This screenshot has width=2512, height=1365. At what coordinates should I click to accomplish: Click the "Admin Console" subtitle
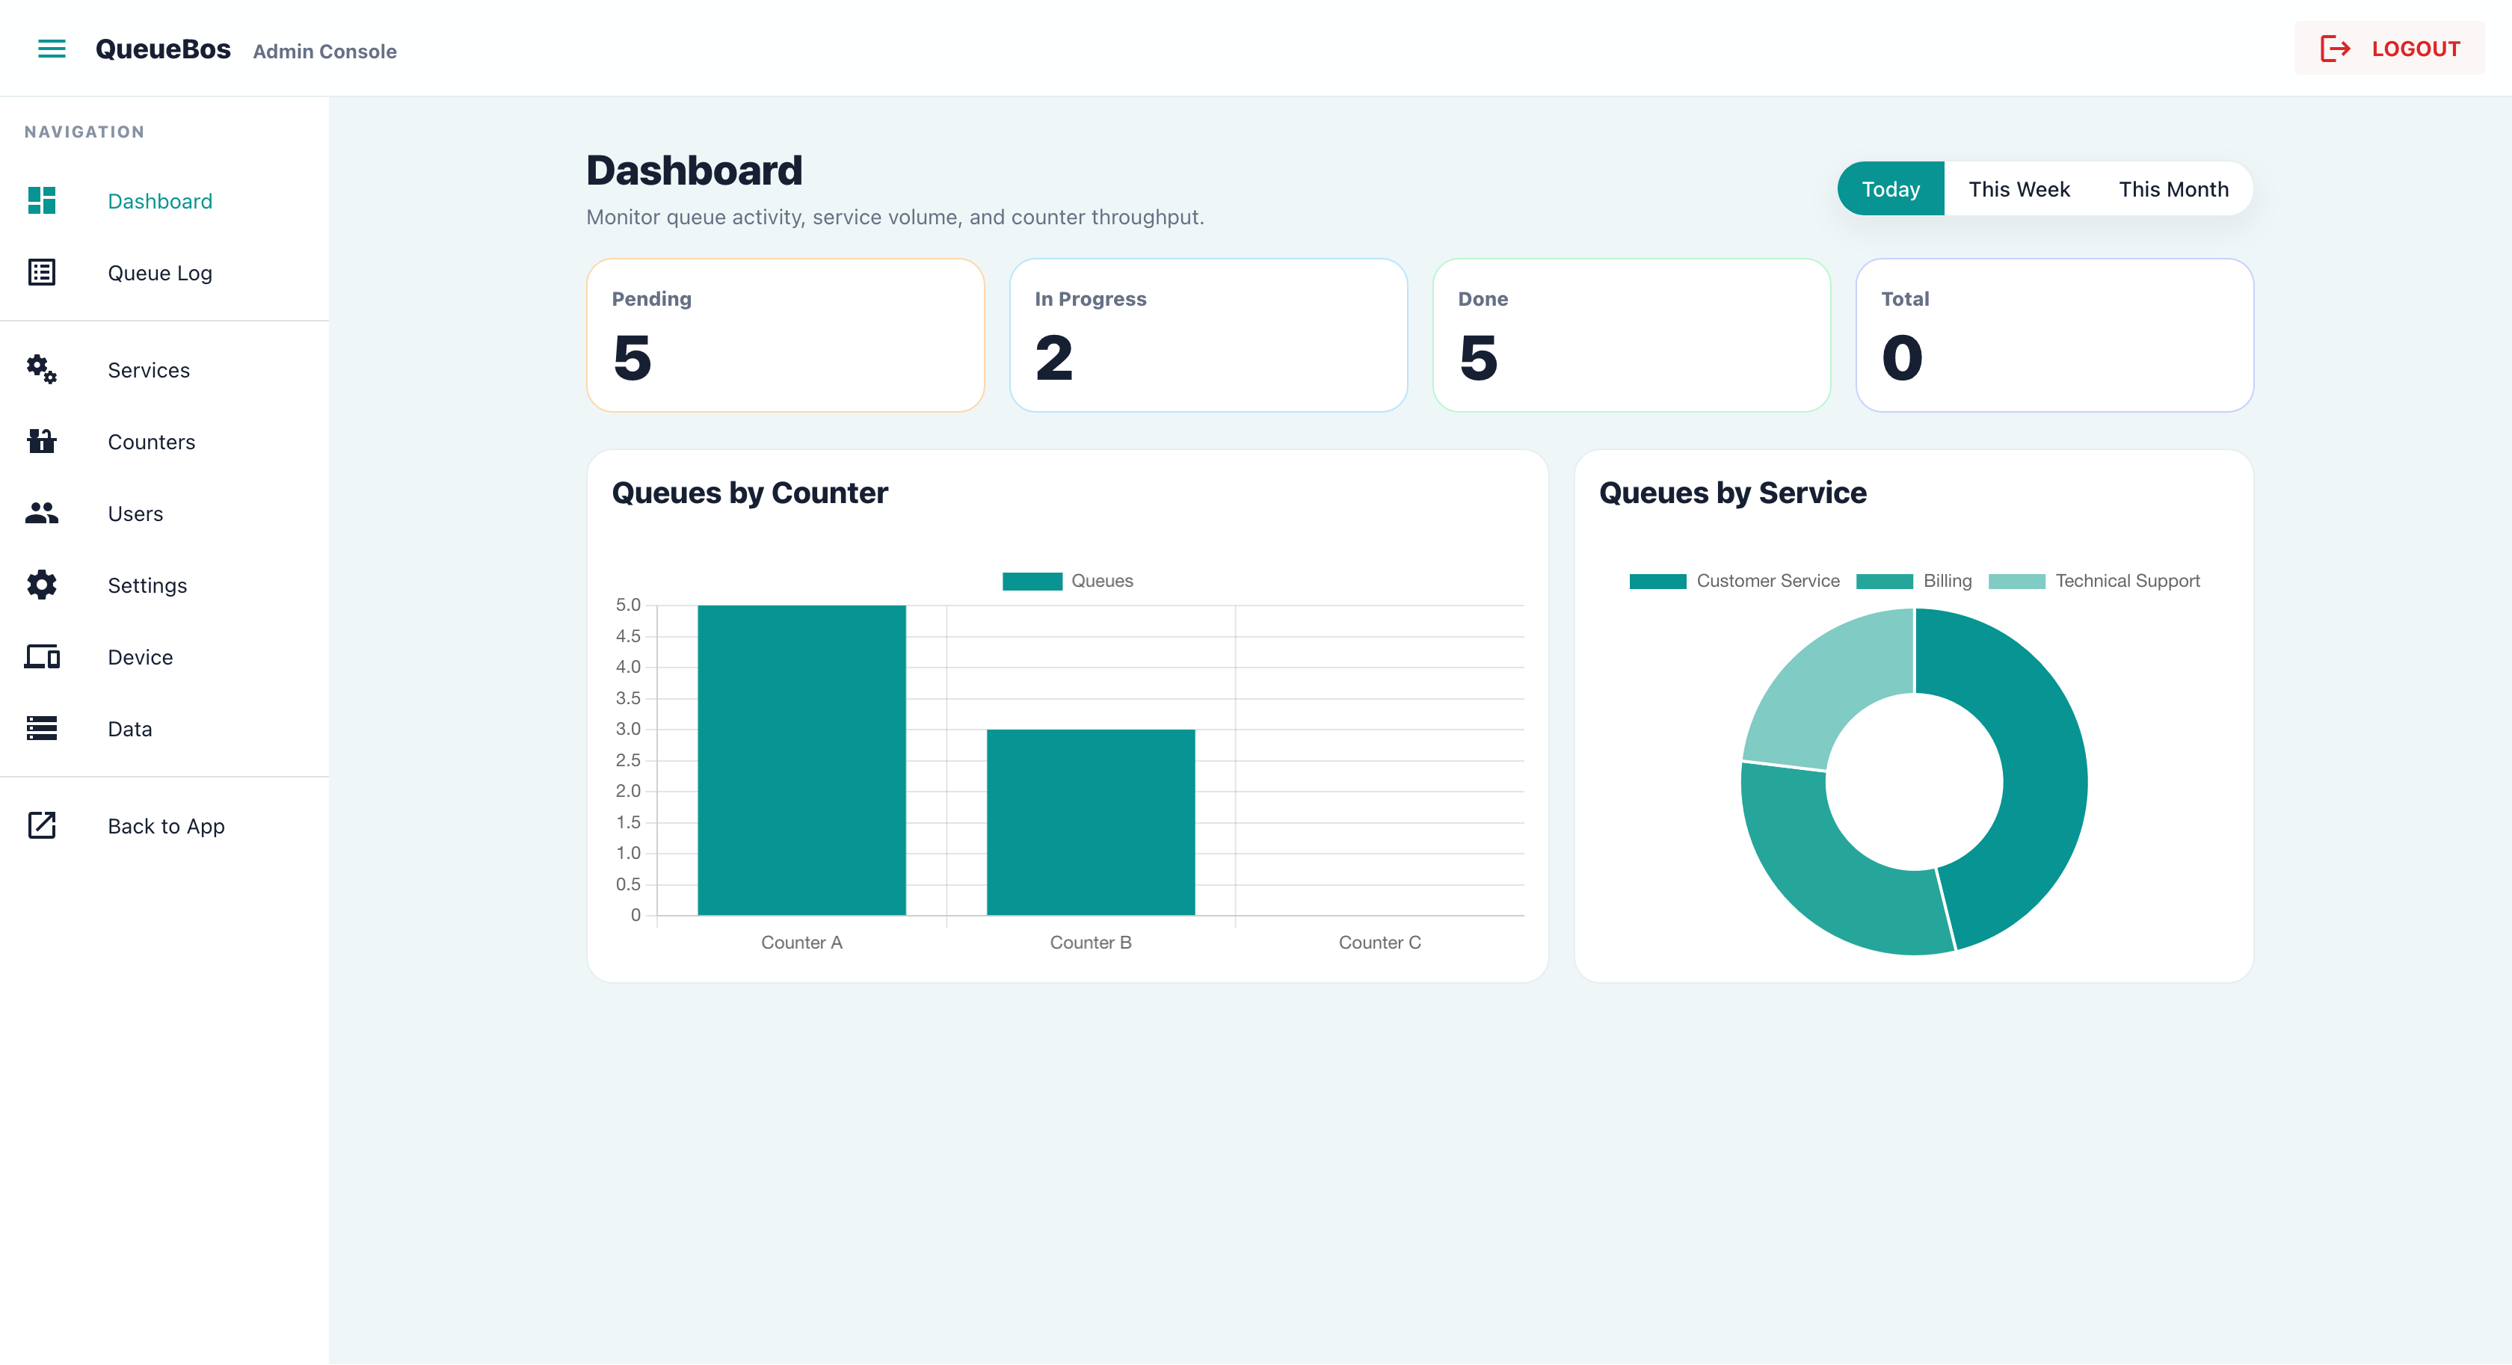324,51
